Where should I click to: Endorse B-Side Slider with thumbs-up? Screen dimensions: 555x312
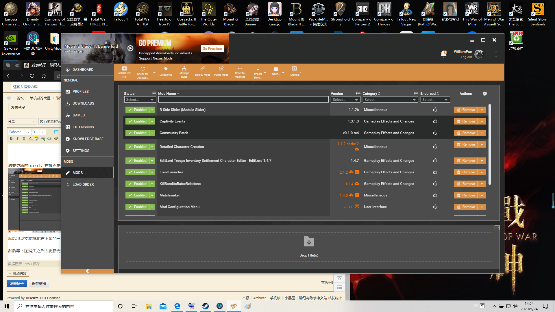(435, 110)
